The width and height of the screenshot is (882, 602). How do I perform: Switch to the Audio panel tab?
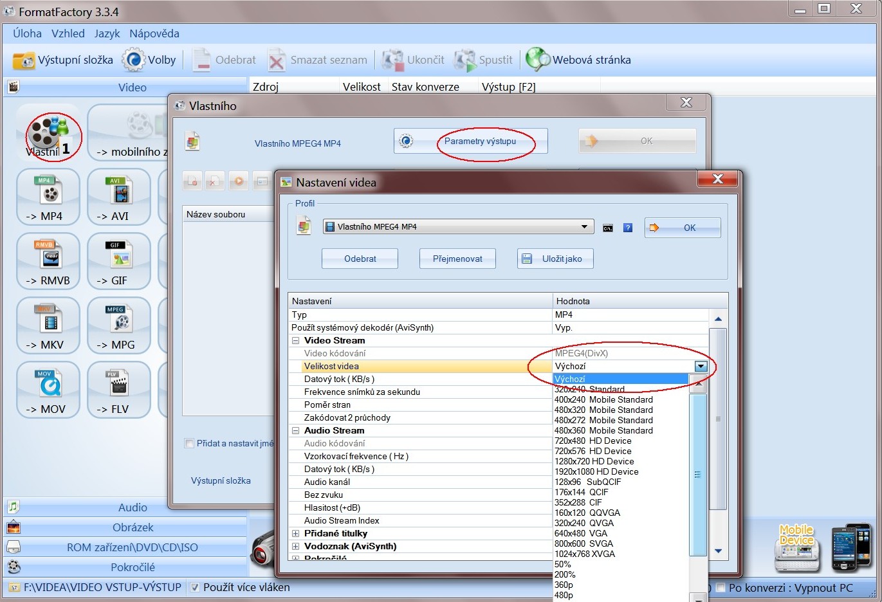click(126, 507)
